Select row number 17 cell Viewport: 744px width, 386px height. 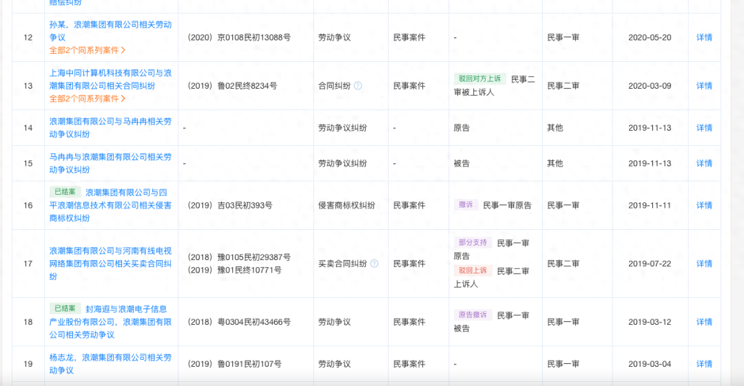(28, 264)
